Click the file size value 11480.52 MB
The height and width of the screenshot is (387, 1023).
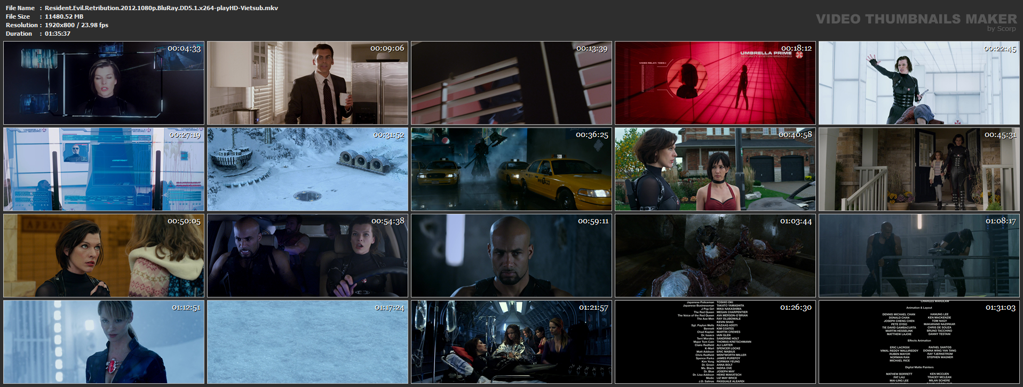pos(64,17)
